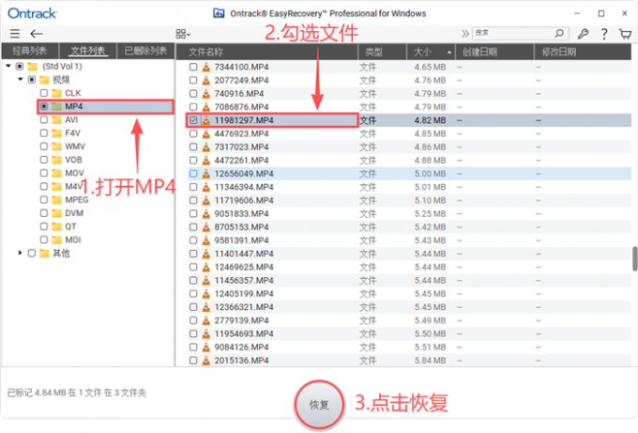Check the 其他 folder checkbox
This screenshot has height=433, width=638.
32,253
